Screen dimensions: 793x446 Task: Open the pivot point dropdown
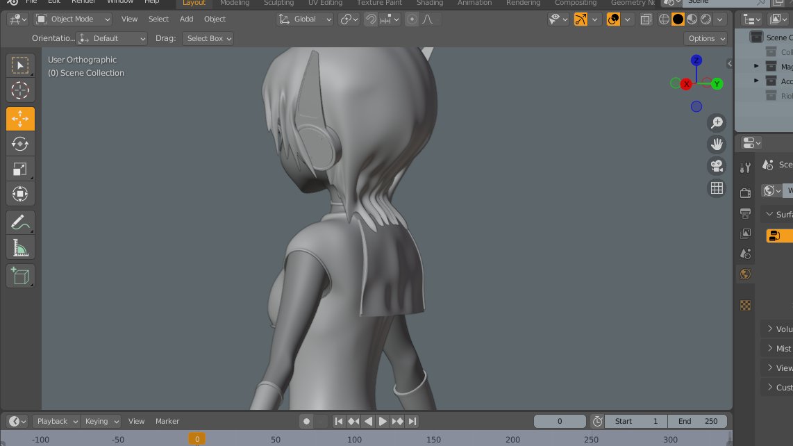[x=349, y=19]
